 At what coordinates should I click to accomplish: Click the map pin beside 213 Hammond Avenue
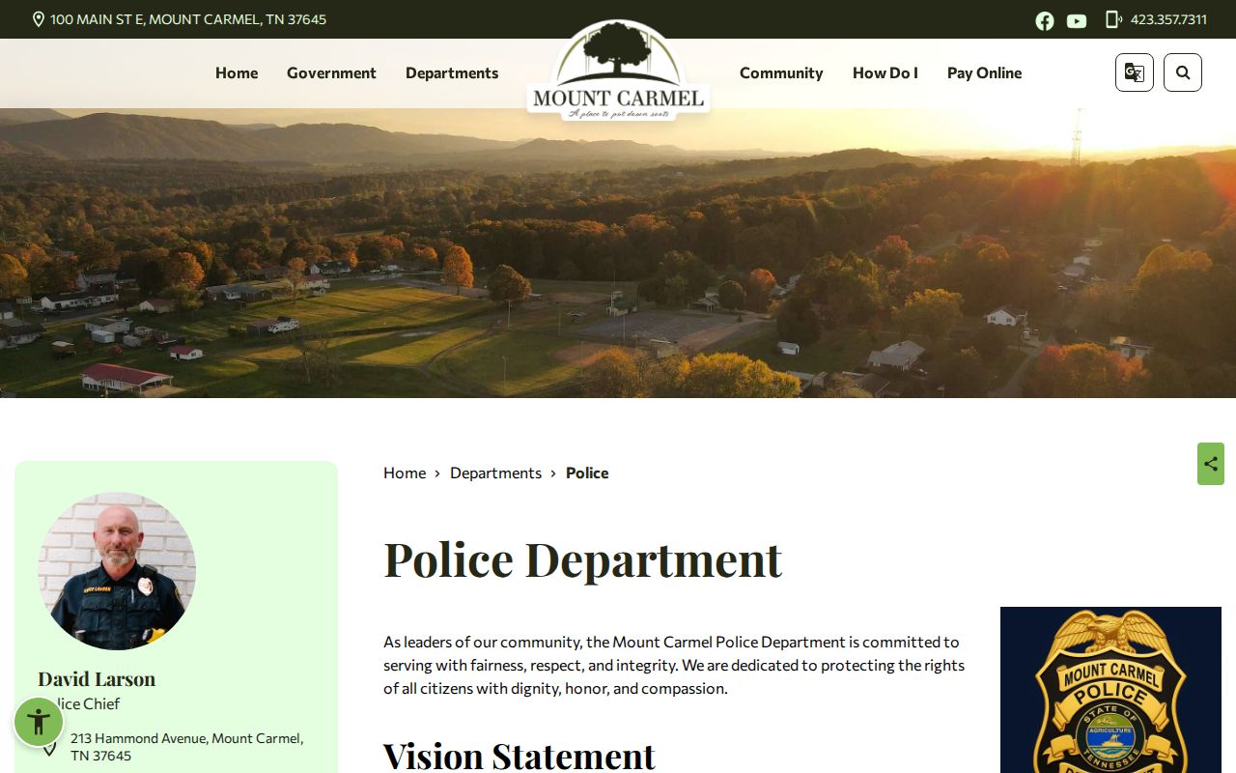[x=49, y=747]
